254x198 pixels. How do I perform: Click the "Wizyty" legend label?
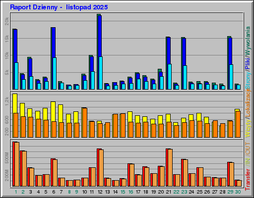[x=248, y=128]
